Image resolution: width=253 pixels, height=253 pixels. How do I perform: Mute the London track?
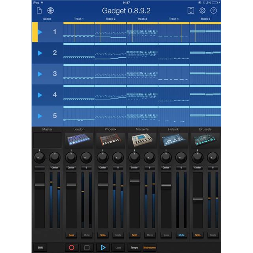87,235
